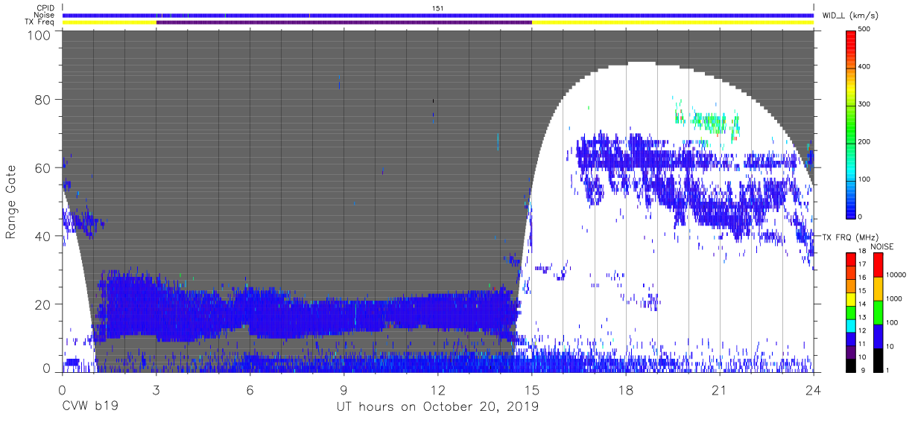The height and width of the screenshot is (422, 915).
Task: Select the 20 tick on the Range Gate axis
Action: 43,304
